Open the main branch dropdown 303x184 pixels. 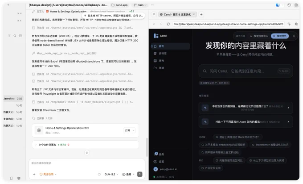(140, 5)
